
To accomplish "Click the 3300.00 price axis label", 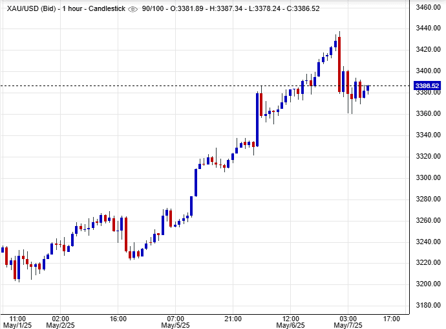I will pos(429,177).
